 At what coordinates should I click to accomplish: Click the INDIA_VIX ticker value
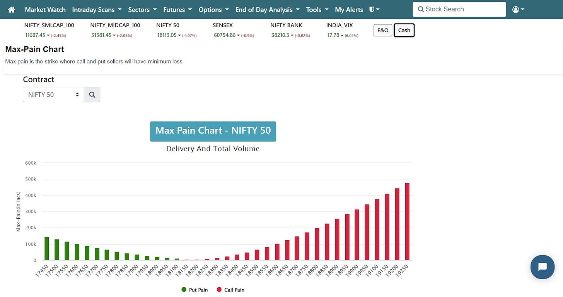333,35
